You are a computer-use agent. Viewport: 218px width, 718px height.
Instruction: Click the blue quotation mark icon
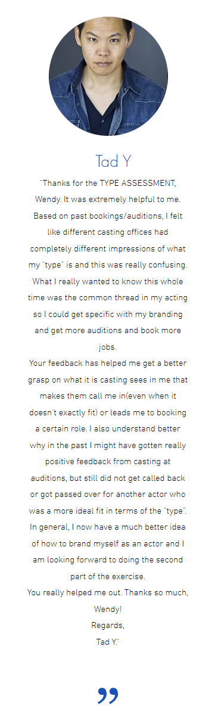[108, 695]
